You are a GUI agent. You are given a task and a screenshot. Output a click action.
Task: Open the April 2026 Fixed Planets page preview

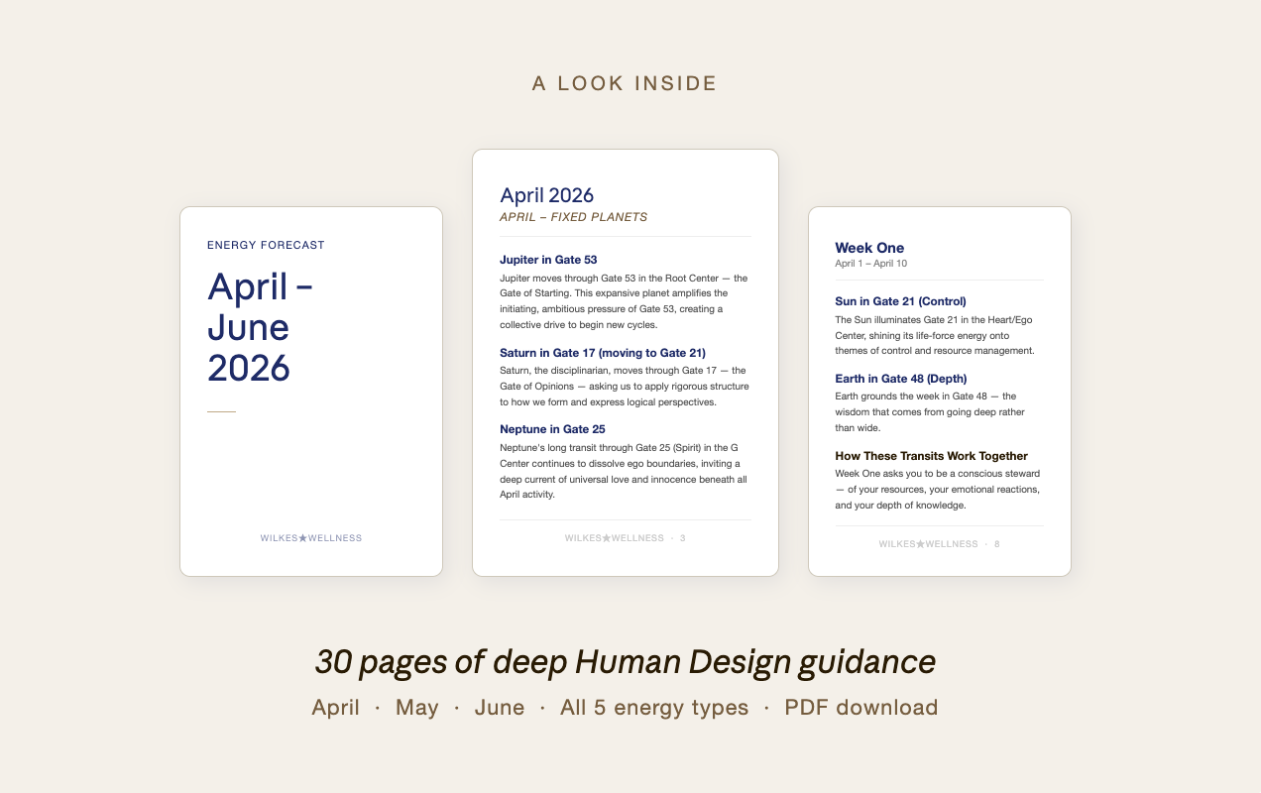625,362
